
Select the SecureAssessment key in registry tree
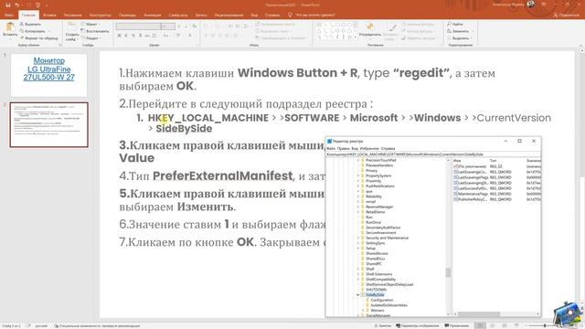click(381, 233)
